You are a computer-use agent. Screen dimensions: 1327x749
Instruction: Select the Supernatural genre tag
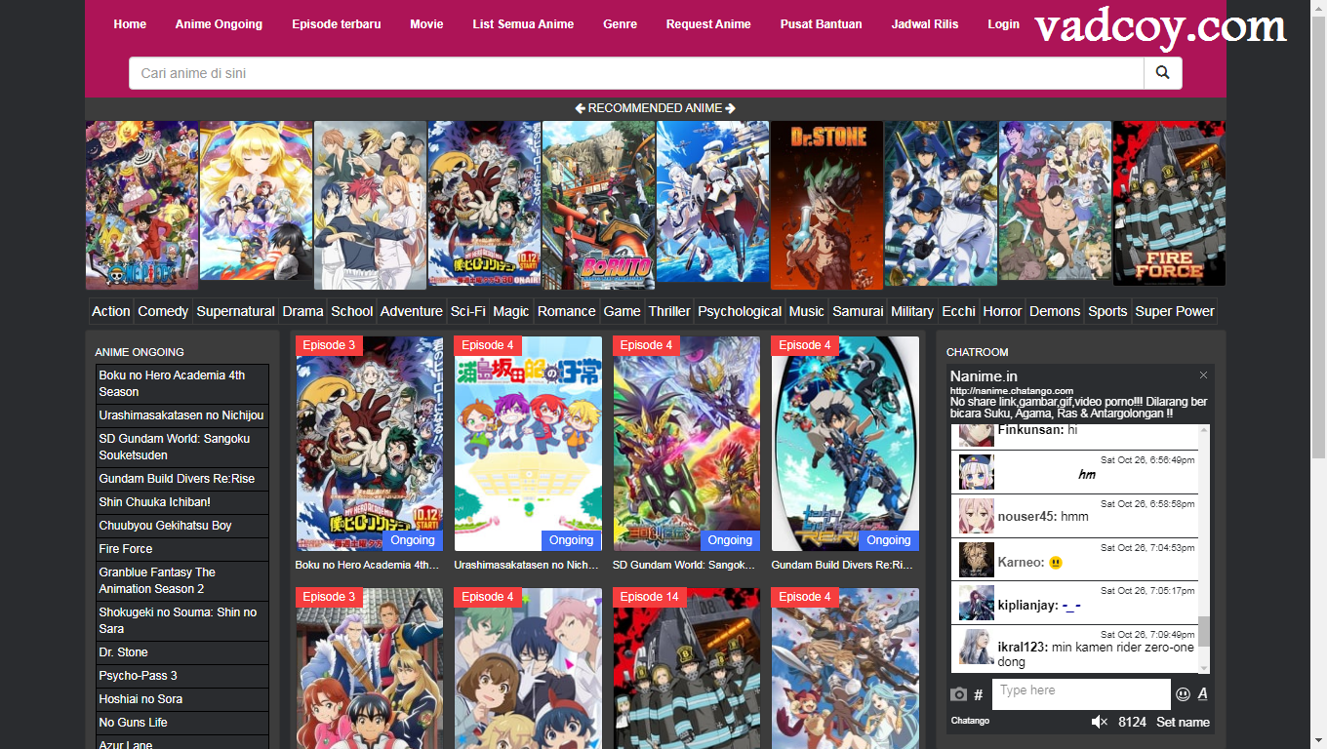point(235,311)
